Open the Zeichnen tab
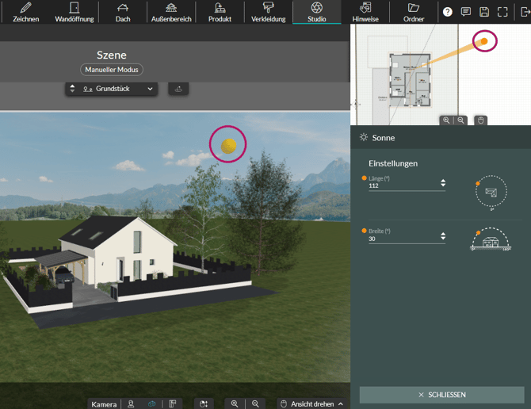The image size is (531, 409). pyautogui.click(x=25, y=12)
